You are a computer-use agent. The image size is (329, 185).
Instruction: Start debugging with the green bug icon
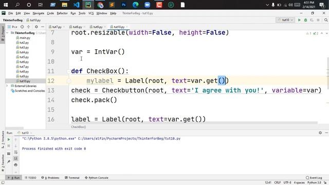(x=306, y=20)
